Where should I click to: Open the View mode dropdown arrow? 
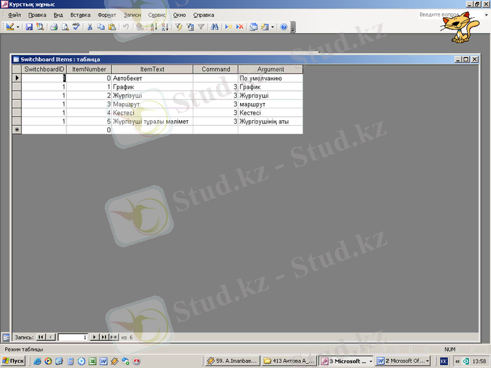[18, 27]
